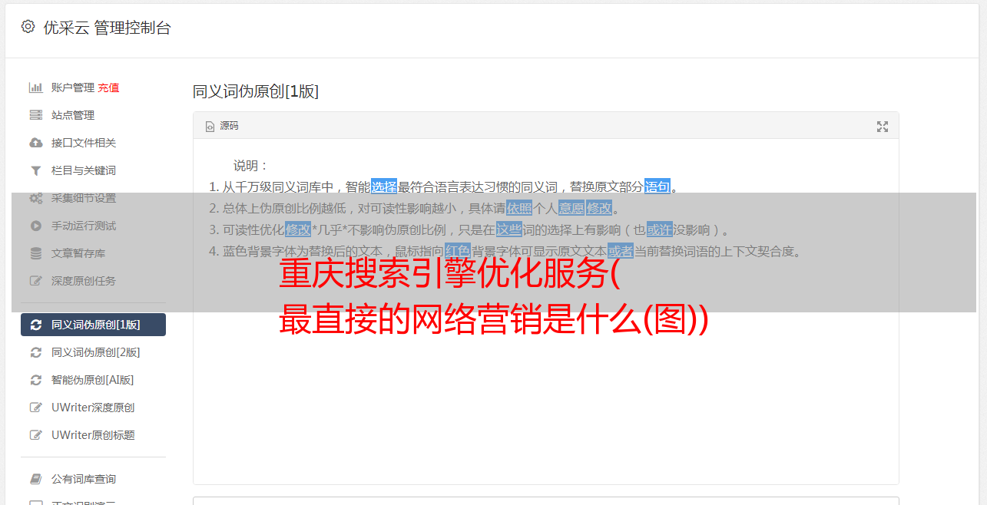The image size is (987, 505).
Task: Open 同义词伪原创[1版] menu item
Action: point(93,325)
